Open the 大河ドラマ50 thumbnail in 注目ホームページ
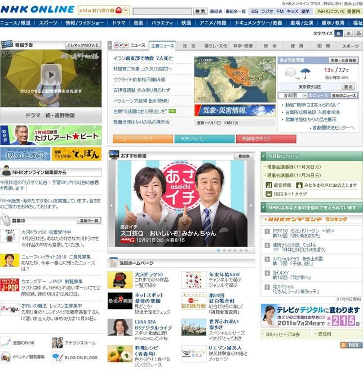The height and width of the screenshot is (376, 363). pos(120,280)
